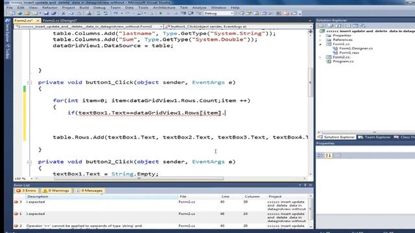Viewport: 415px width, 233px height.
Task: Open the Toolbox side tab
Action: point(7,51)
